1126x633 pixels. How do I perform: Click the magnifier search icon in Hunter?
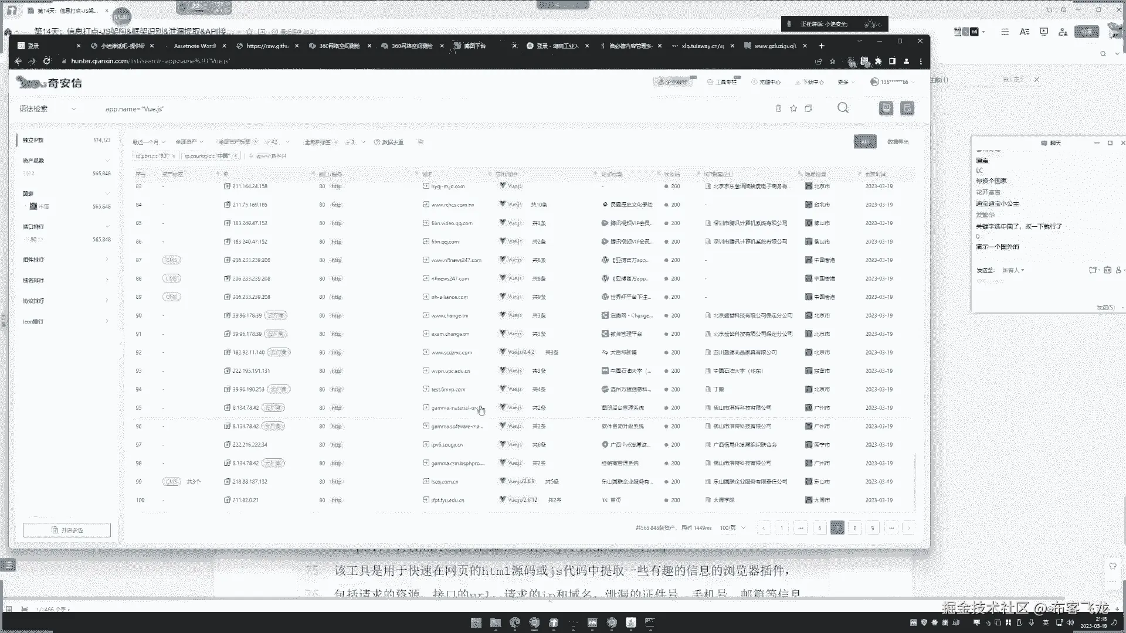tap(843, 108)
